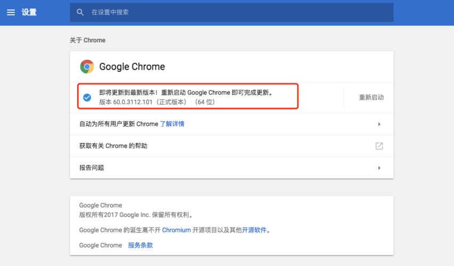Click the external link icon for Chrome help

[379, 146]
